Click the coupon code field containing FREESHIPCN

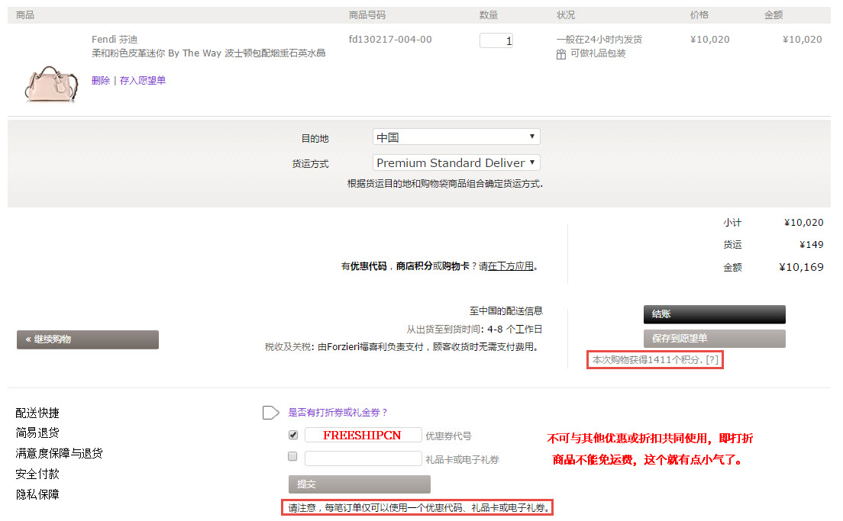[363, 435]
